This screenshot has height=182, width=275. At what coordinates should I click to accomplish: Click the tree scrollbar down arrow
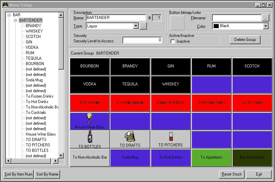(61, 156)
